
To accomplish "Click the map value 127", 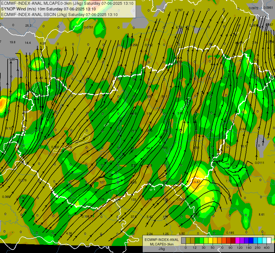I will 102,182.
